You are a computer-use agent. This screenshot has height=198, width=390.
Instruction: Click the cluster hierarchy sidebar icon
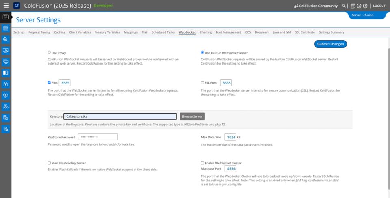6,106
